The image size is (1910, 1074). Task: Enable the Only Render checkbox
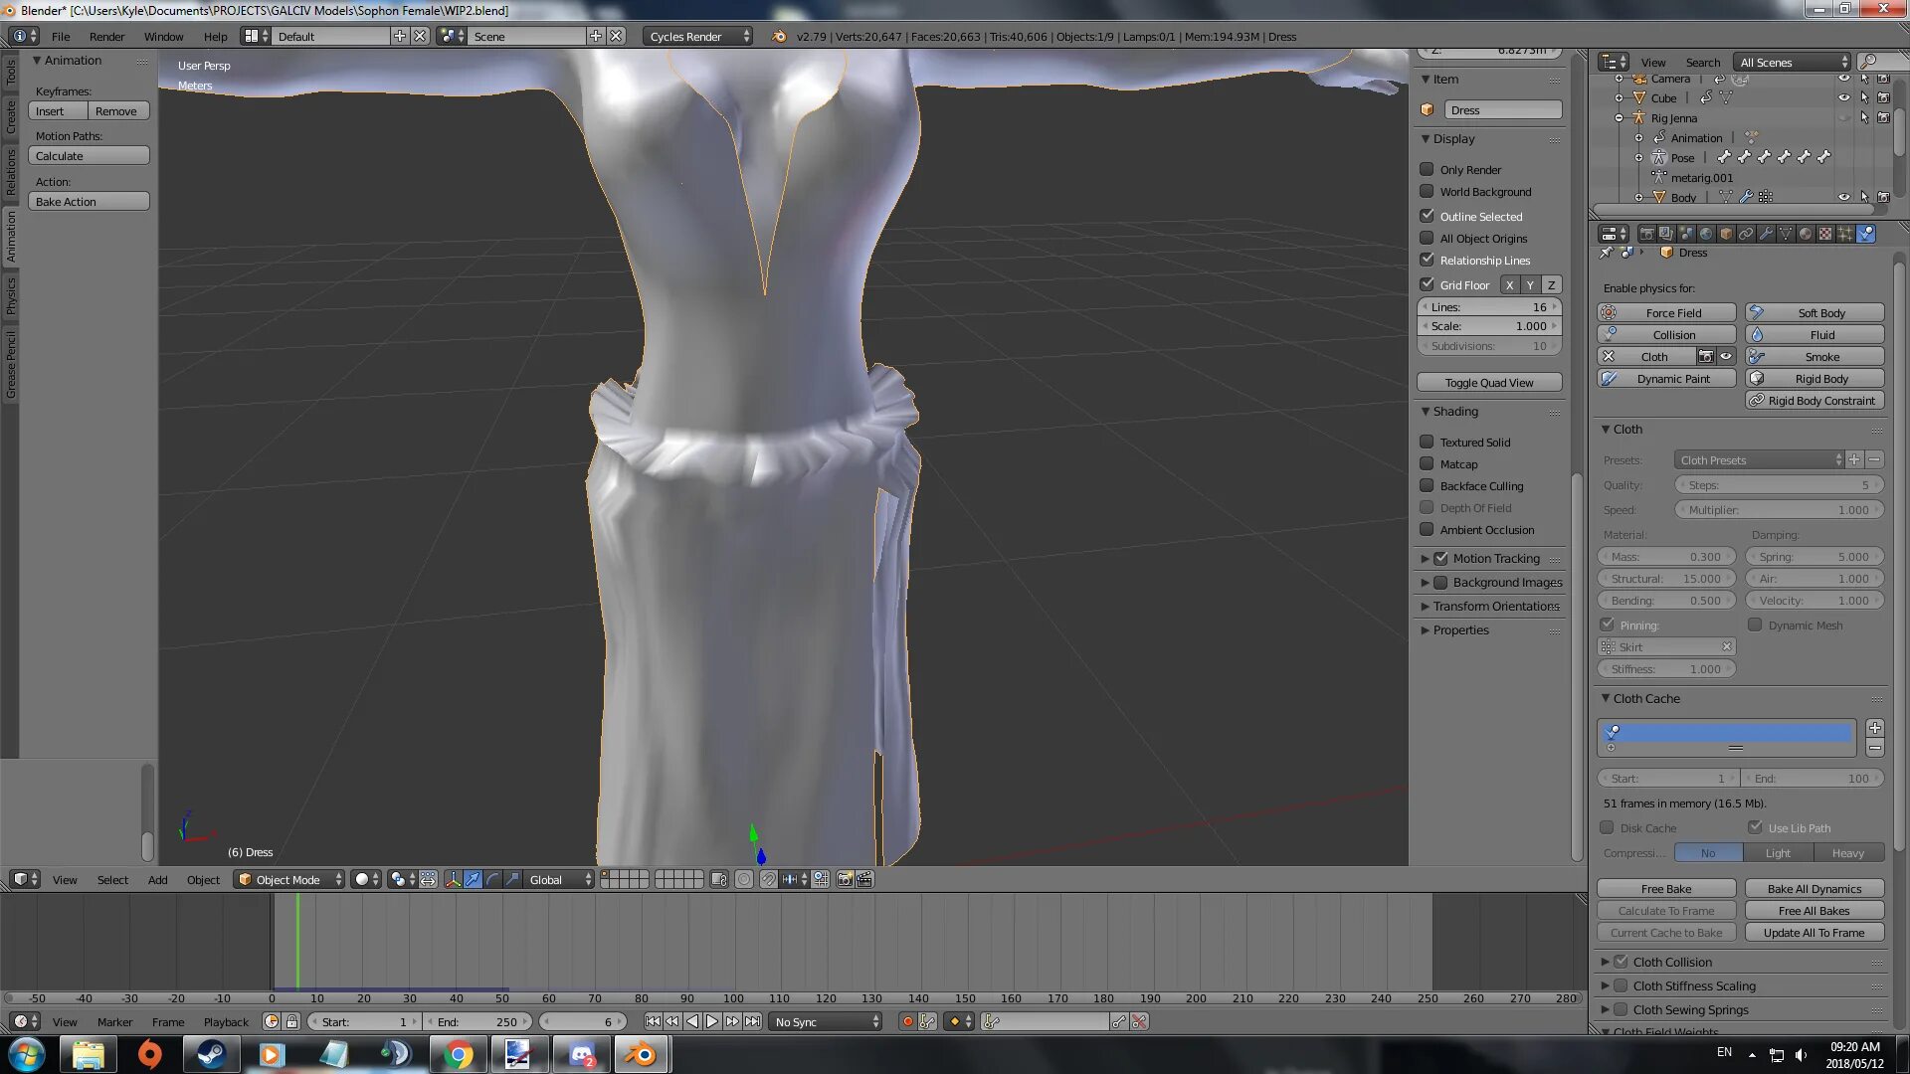[x=1427, y=169]
